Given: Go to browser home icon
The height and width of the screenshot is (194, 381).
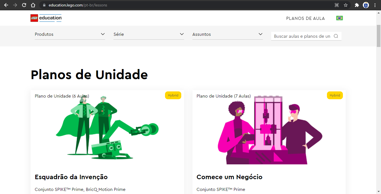Looking at the screenshot, I should coord(33,5).
